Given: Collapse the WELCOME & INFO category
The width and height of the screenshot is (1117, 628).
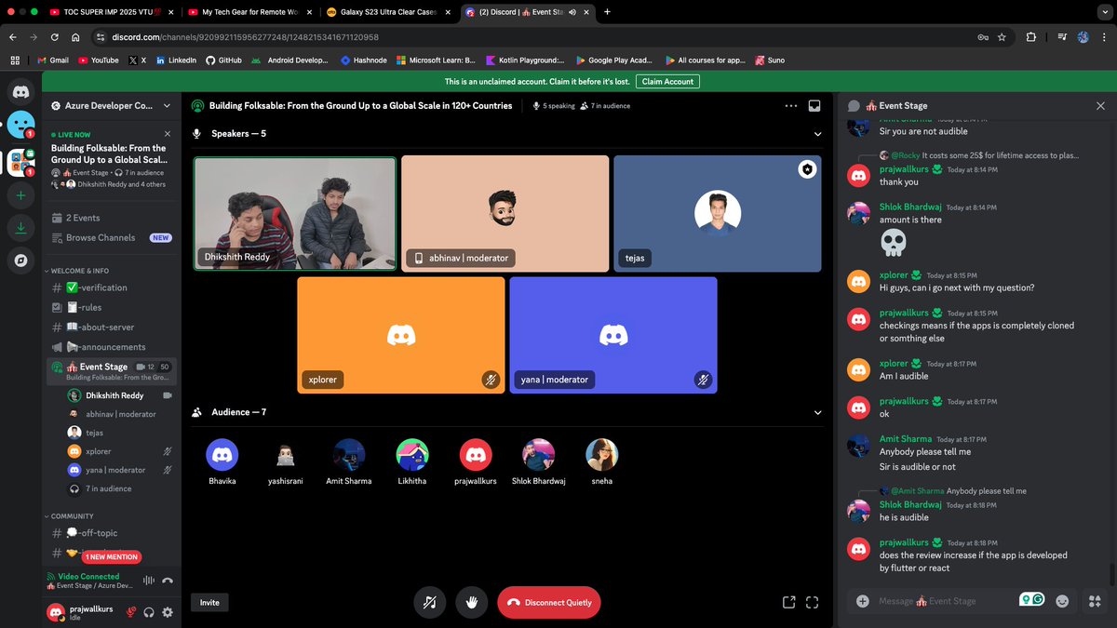Looking at the screenshot, I should pyautogui.click(x=79, y=271).
